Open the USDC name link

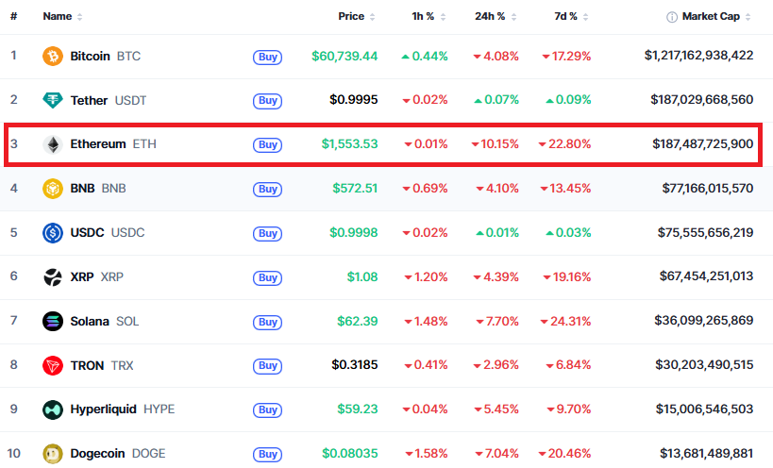pos(107,232)
